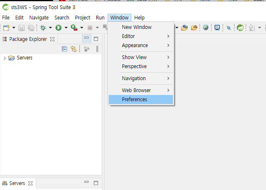Screen dimensions: 266x190
Task: Choose New Window from Window menu
Action: pyautogui.click(x=141, y=27)
